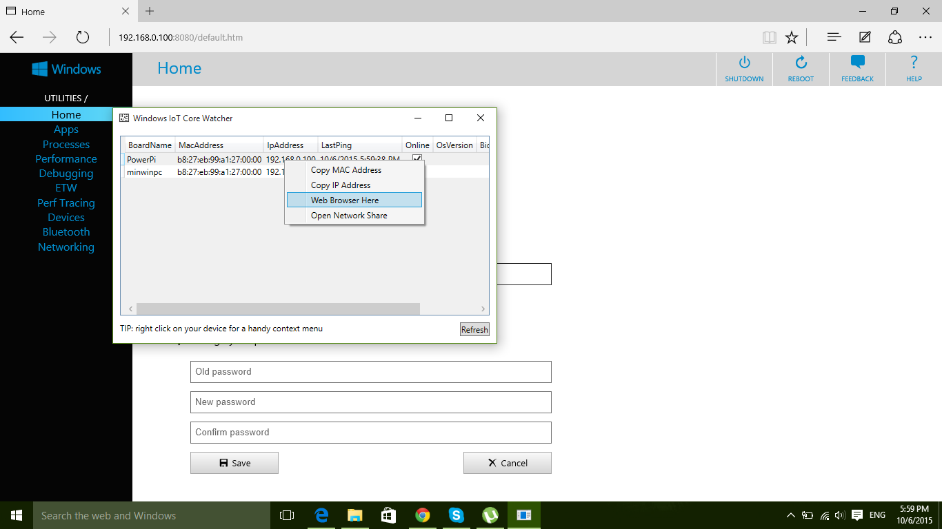
Task: Open Help question mark icon
Action: pos(914,63)
